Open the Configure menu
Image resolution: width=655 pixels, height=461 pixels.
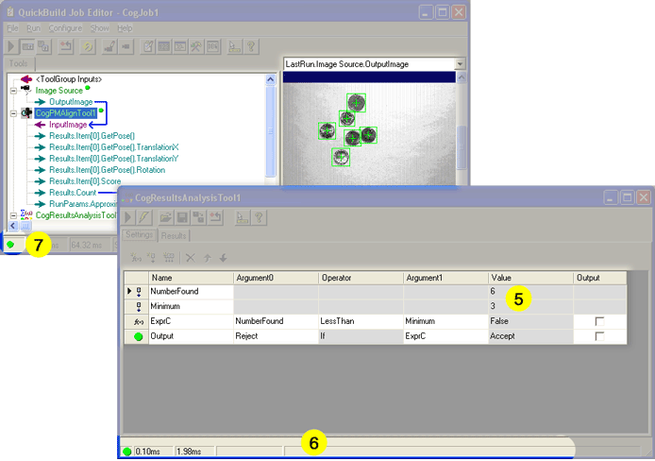(65, 28)
